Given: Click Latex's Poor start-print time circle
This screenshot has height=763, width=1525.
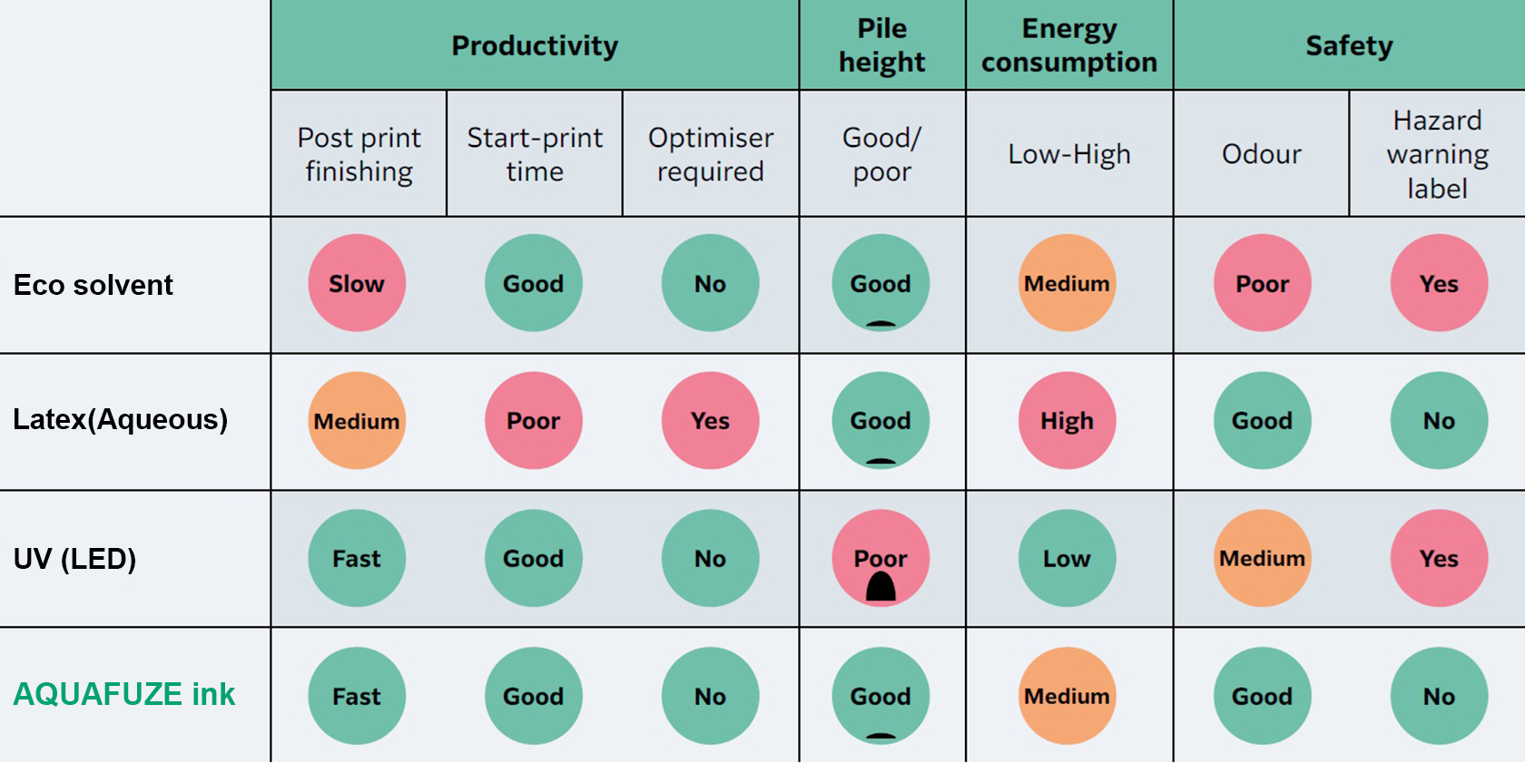Looking at the screenshot, I should [534, 420].
